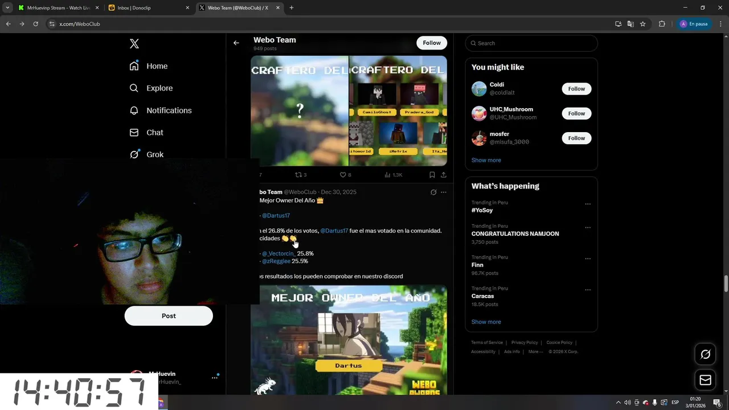View analytics showing 1.3K views
729x410 pixels.
pos(394,175)
